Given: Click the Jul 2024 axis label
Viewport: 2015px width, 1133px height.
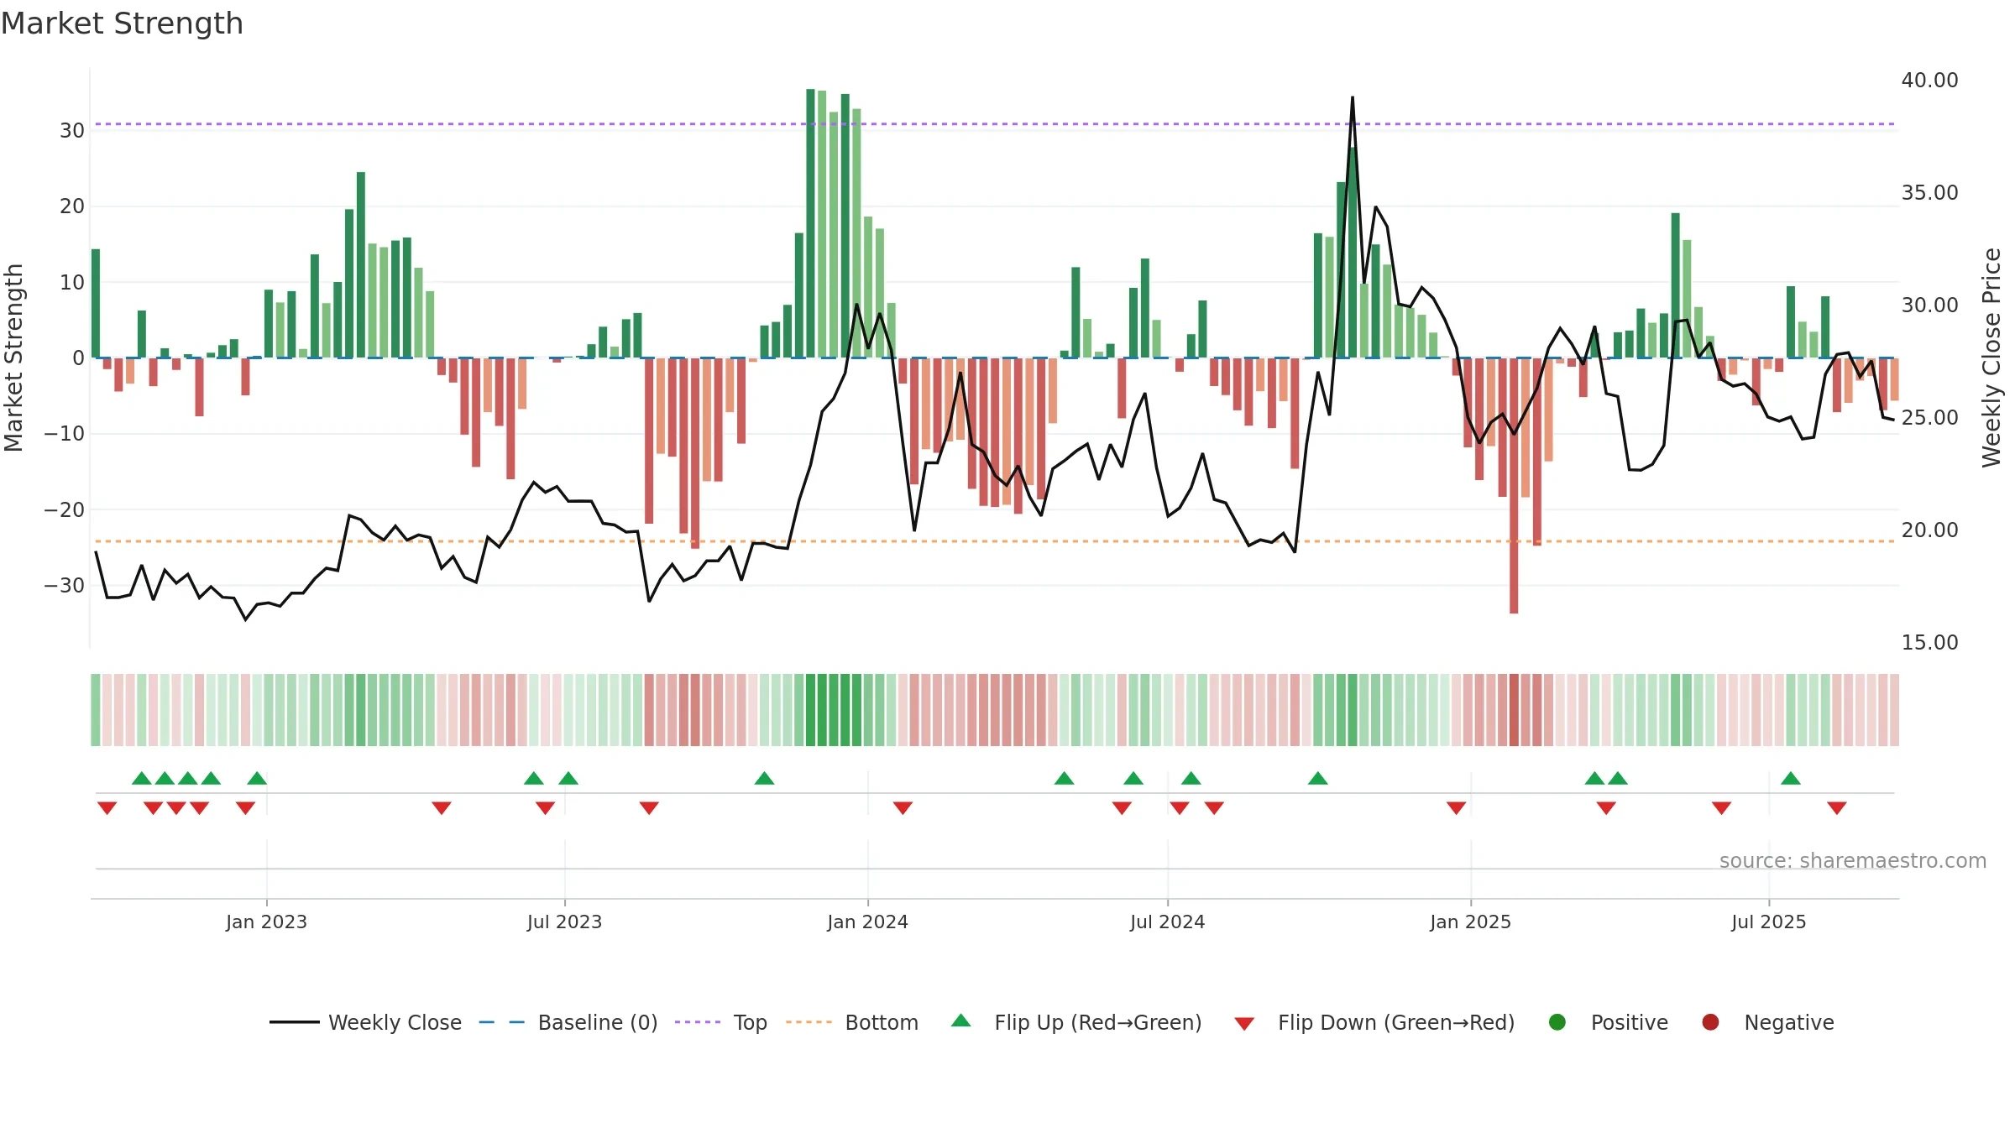Looking at the screenshot, I should point(1167,922).
